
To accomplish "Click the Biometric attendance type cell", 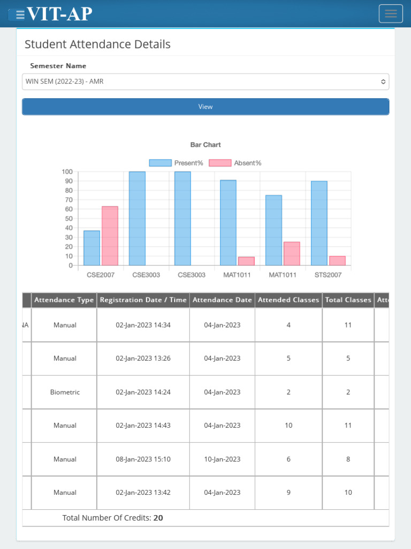I will pos(65,392).
